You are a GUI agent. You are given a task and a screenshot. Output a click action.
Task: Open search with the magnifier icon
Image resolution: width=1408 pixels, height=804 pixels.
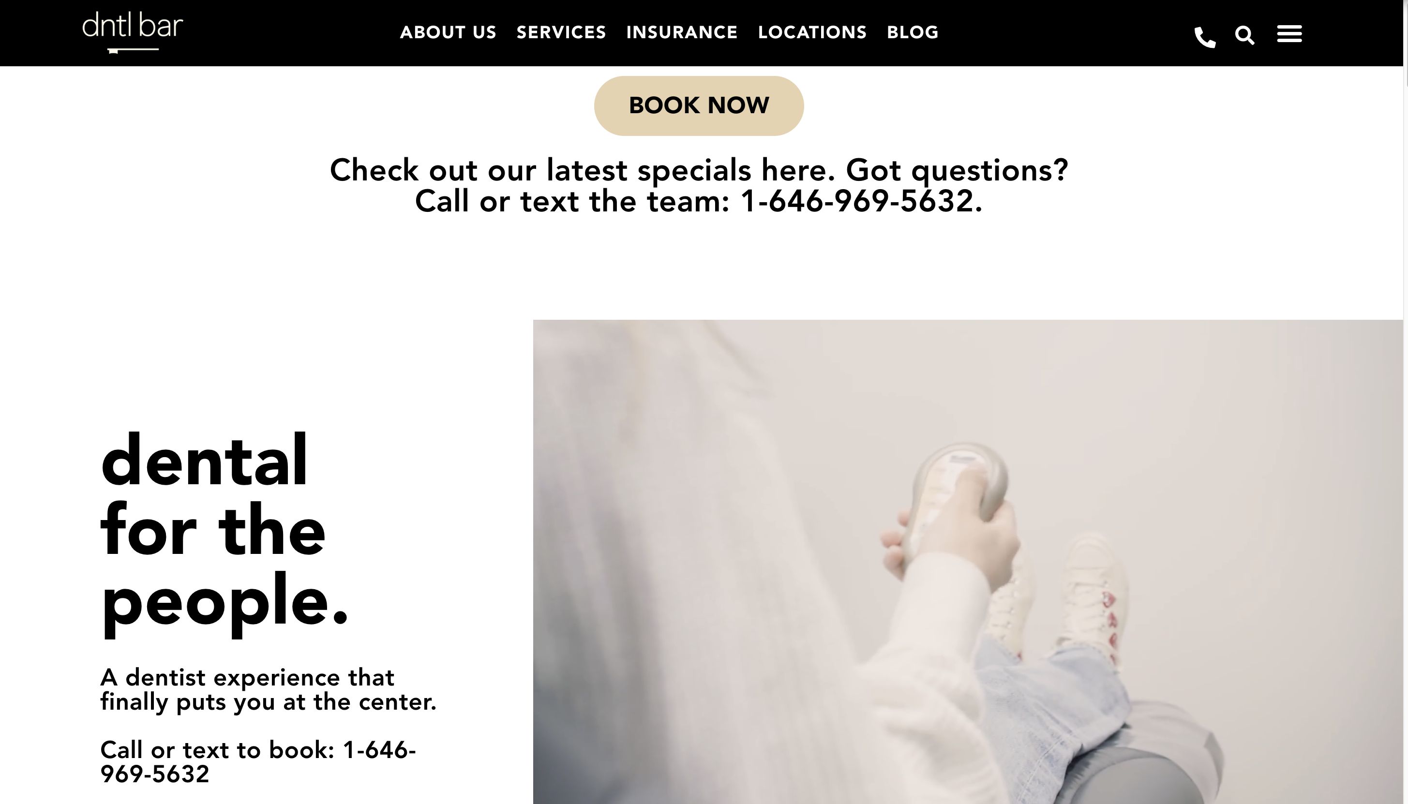pos(1244,35)
